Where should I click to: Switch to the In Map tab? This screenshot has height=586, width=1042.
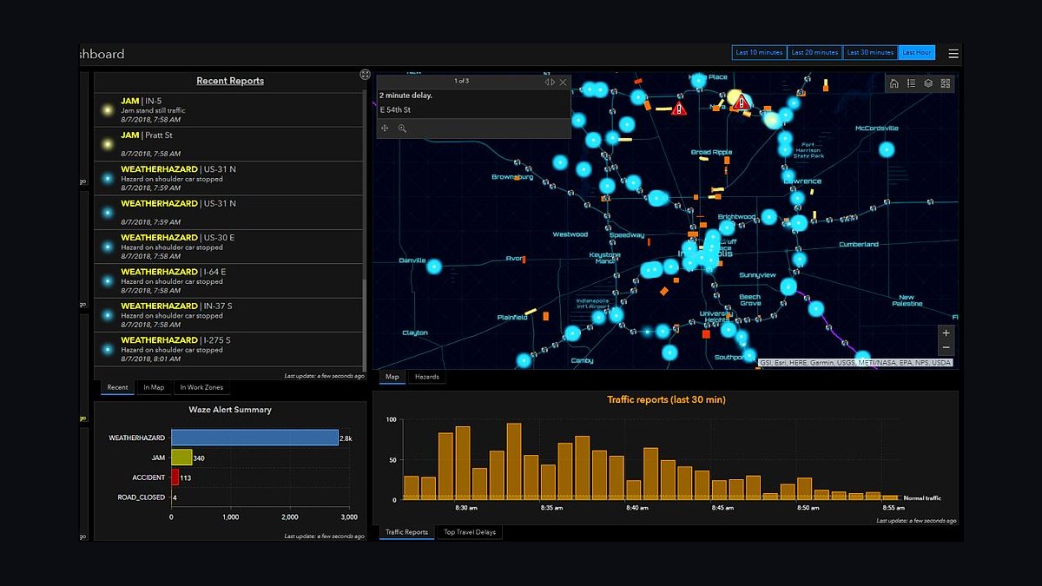[x=154, y=387]
